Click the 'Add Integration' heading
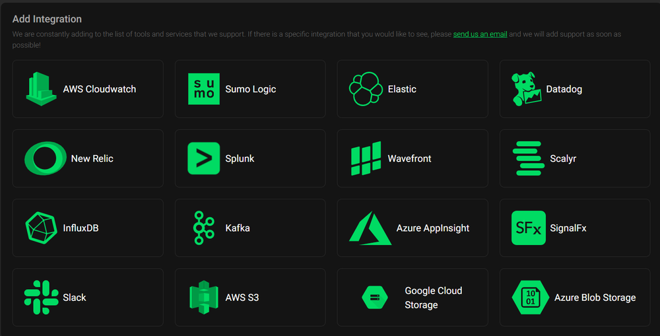The height and width of the screenshot is (336, 660). coord(47,19)
